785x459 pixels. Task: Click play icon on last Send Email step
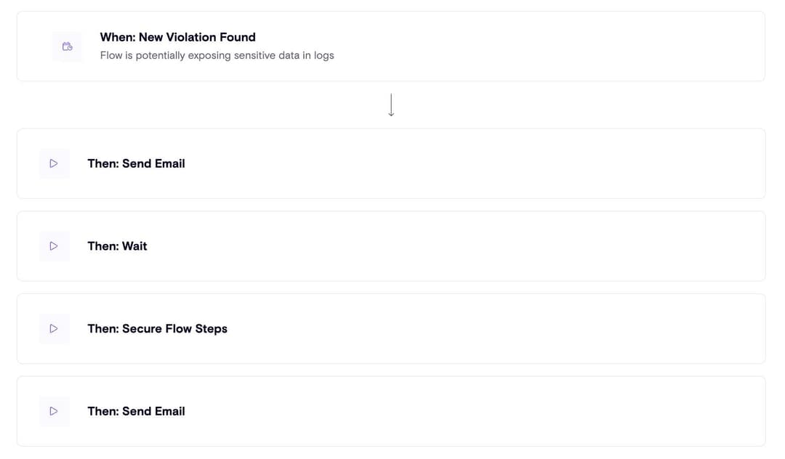click(54, 411)
